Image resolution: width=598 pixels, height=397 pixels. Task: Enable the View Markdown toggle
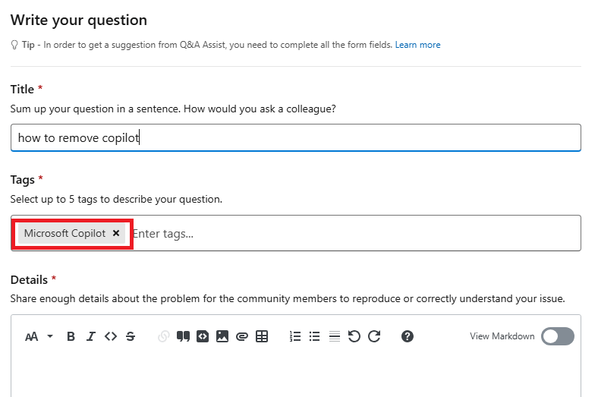[x=557, y=336]
